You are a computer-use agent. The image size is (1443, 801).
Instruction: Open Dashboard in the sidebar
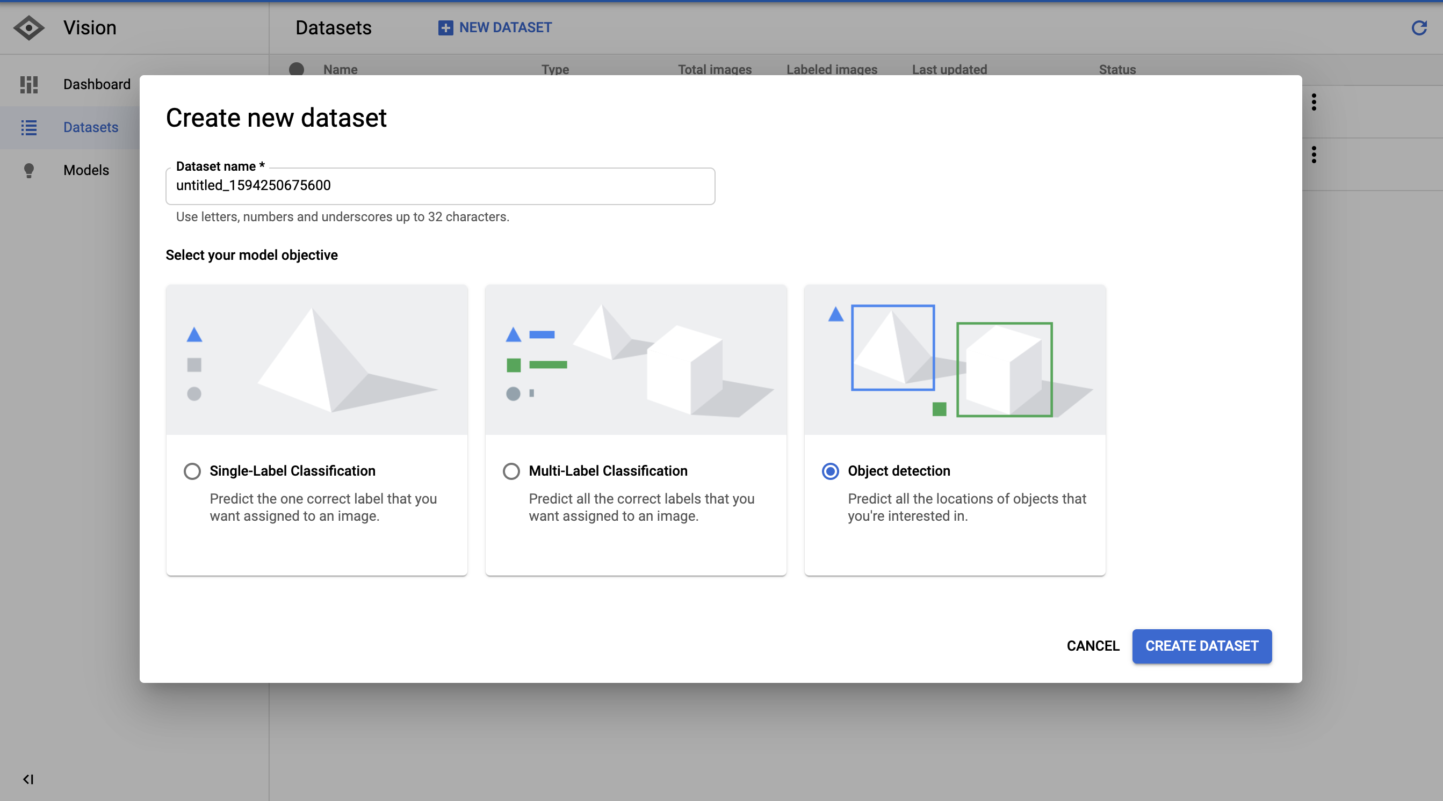pyautogui.click(x=96, y=84)
